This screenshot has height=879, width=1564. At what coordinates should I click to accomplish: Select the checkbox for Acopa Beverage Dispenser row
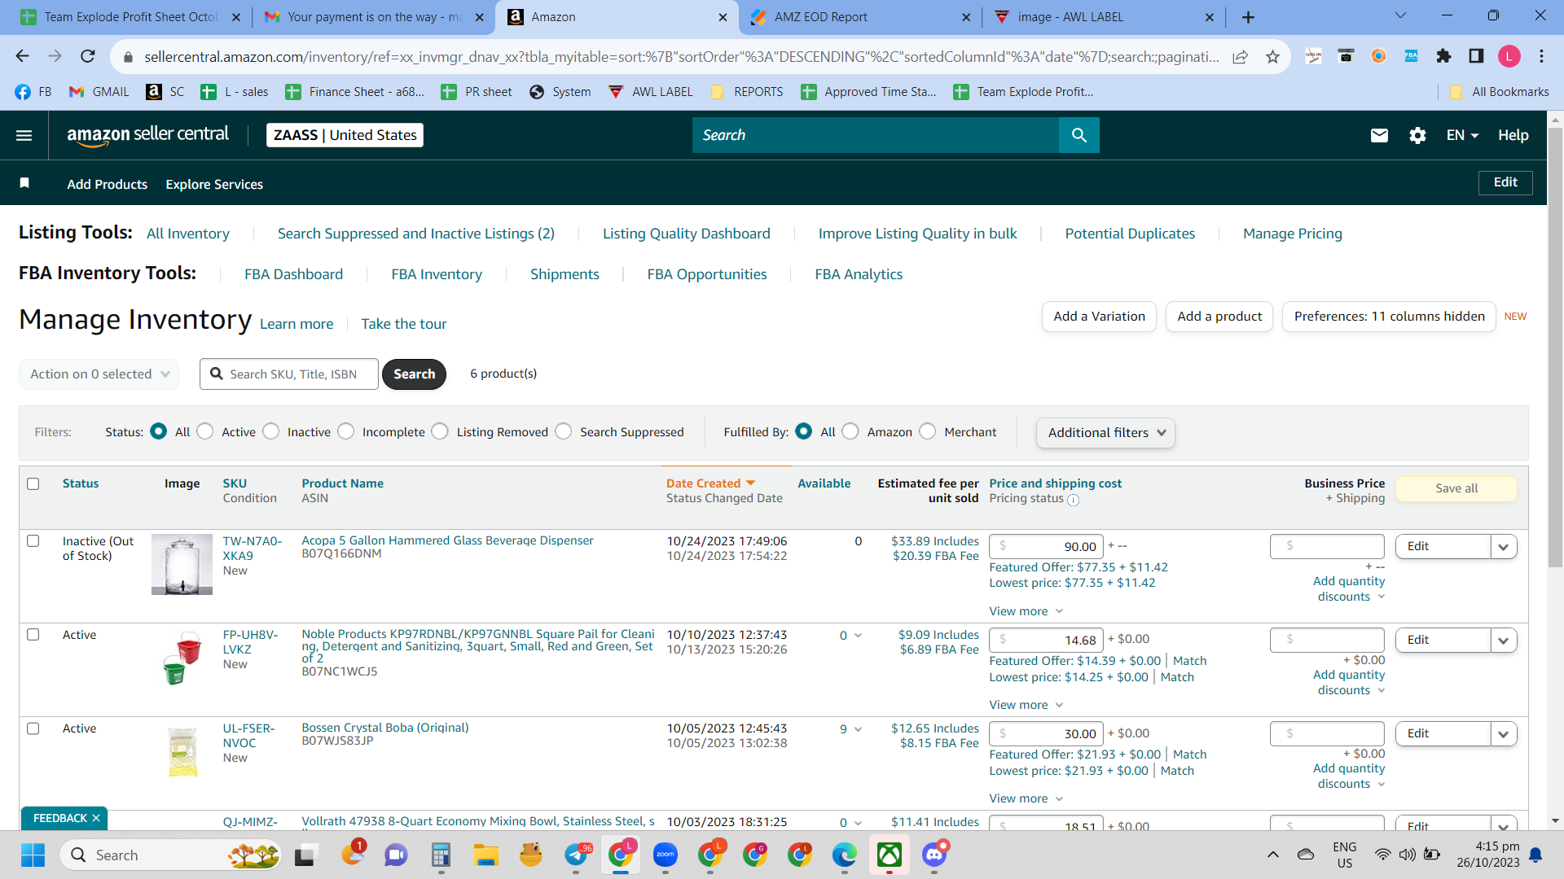click(x=33, y=540)
